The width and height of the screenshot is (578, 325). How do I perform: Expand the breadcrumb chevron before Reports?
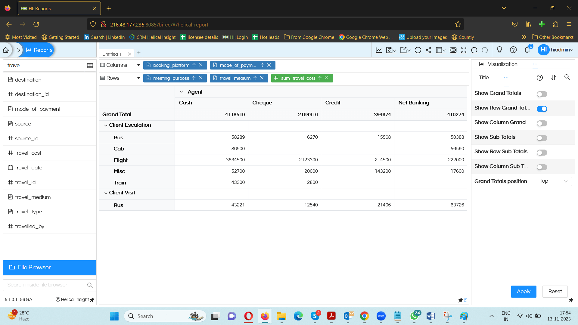coord(19,50)
